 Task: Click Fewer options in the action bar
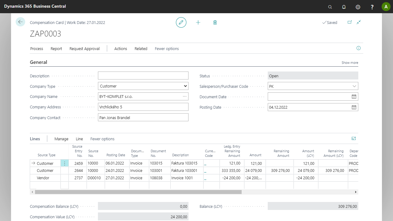pyautogui.click(x=167, y=48)
